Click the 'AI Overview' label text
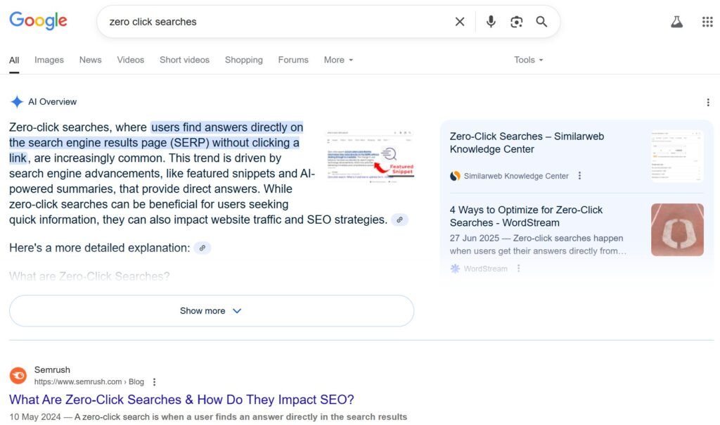The height and width of the screenshot is (425, 720). 52,102
